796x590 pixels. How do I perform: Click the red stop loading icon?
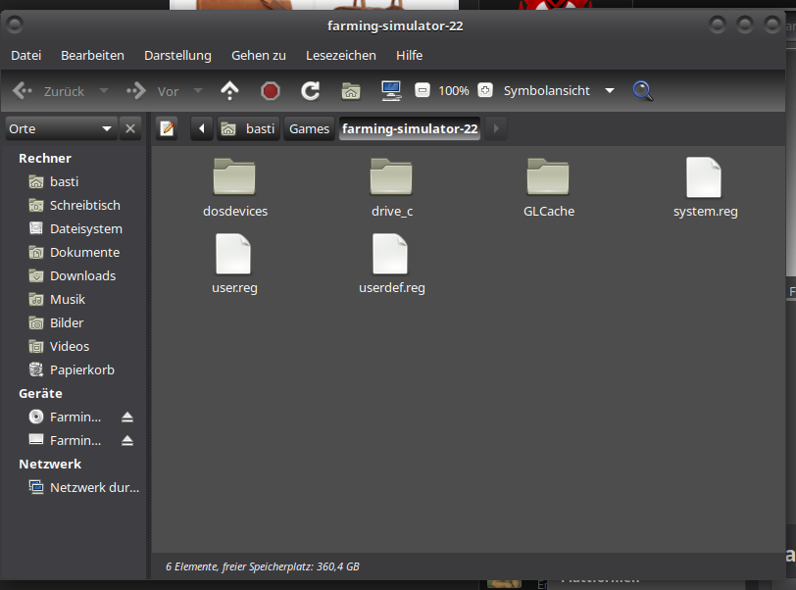click(x=271, y=91)
